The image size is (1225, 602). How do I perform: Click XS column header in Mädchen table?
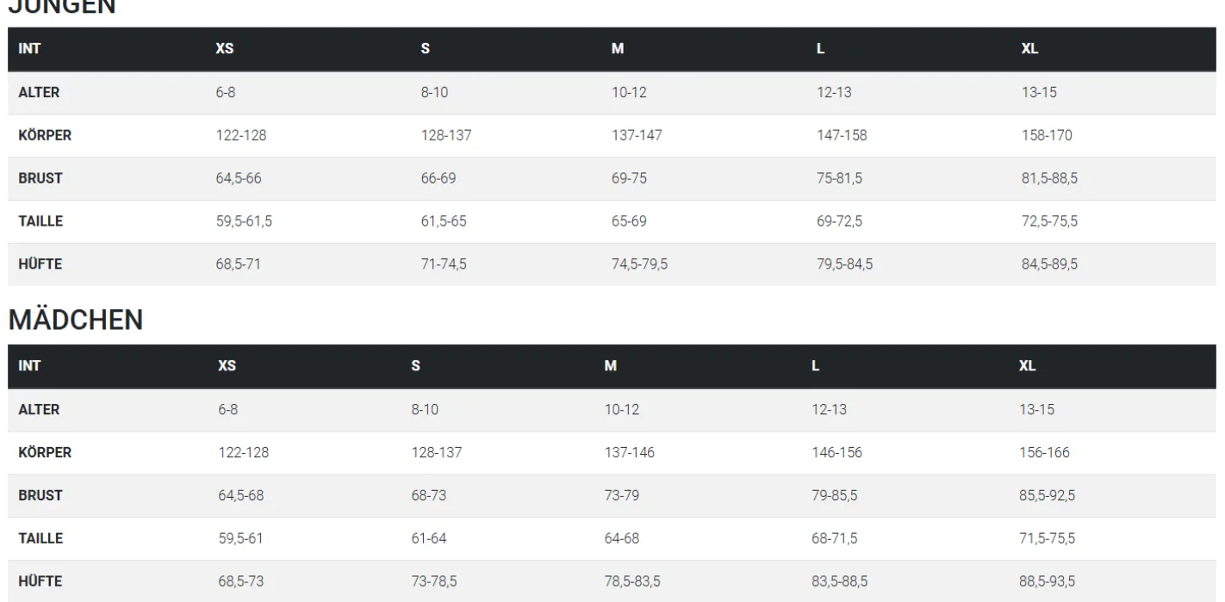(x=227, y=366)
